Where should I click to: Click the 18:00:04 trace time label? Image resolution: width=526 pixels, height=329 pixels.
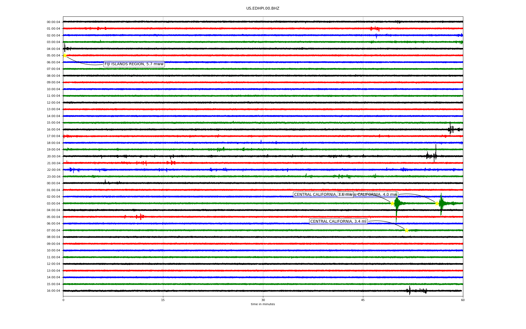coord(53,143)
